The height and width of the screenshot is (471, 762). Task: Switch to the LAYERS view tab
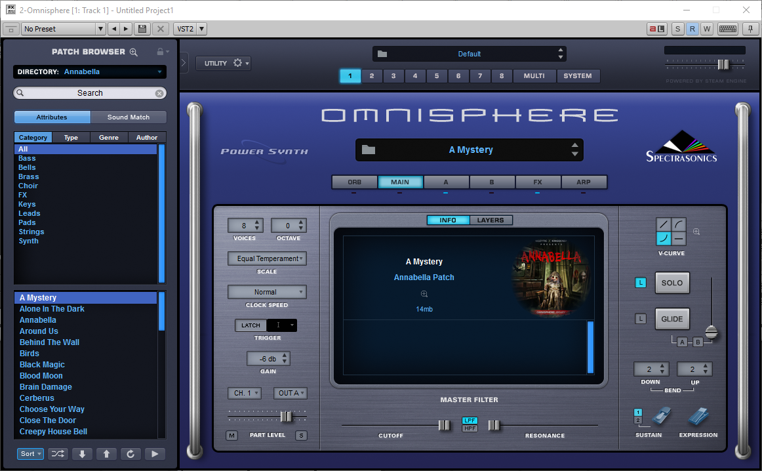pyautogui.click(x=491, y=220)
